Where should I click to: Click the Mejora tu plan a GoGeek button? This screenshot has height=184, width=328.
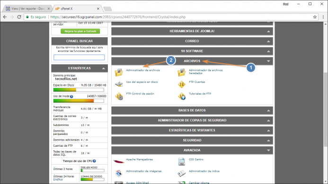coord(80,31)
